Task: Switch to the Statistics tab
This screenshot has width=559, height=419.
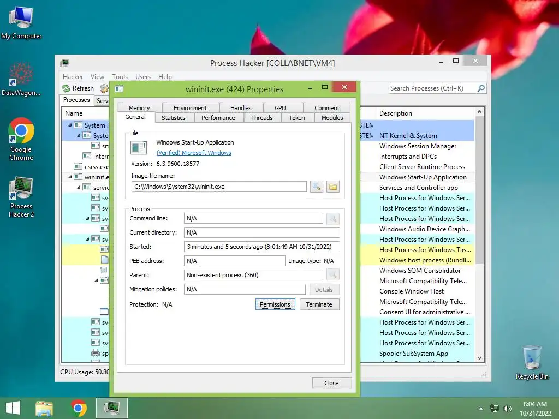Action: pos(174,118)
